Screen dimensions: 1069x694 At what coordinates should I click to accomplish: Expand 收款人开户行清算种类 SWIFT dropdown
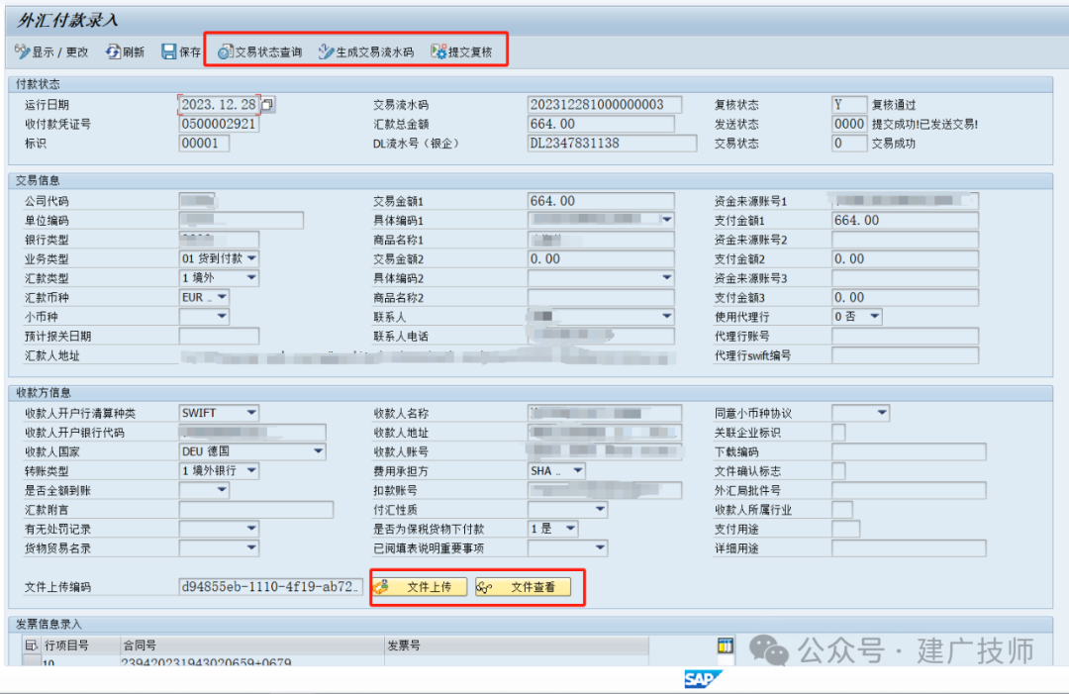251,413
